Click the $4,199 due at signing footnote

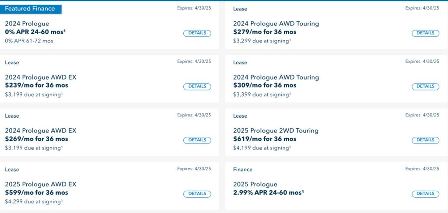(x=262, y=148)
